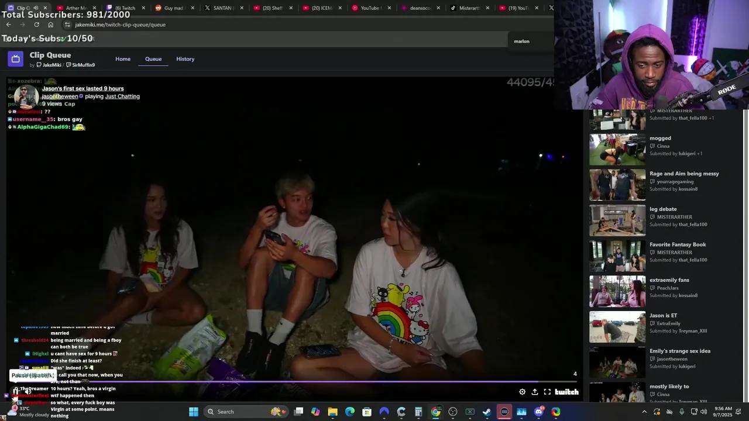
Task: Switch to the 'YouTube' music tab
Action: click(x=370, y=8)
